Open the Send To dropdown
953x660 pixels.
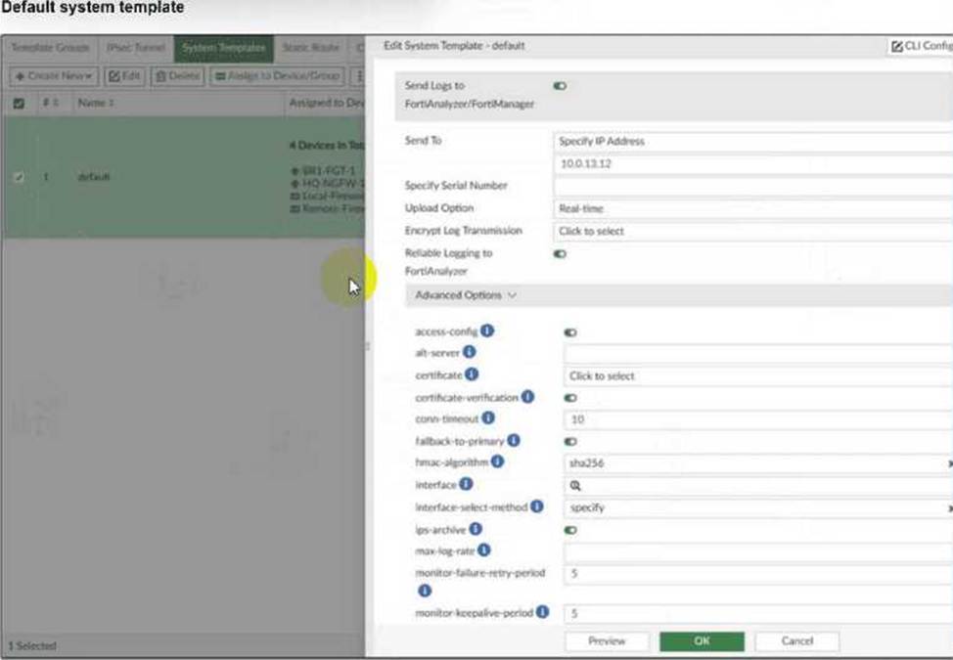tap(751, 141)
